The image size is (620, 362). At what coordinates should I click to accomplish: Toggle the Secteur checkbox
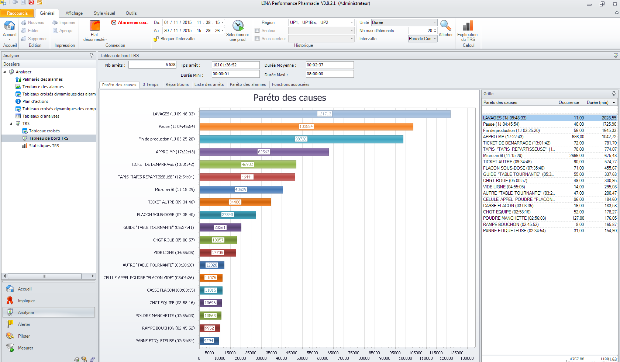pos(257,31)
